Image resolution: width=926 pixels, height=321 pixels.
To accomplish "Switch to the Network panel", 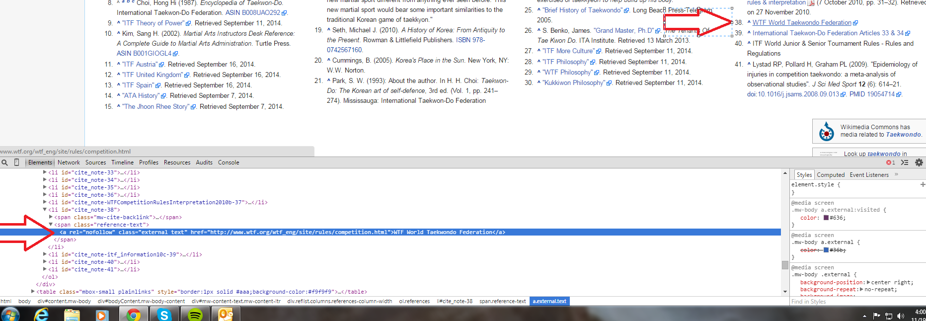I will [x=69, y=162].
